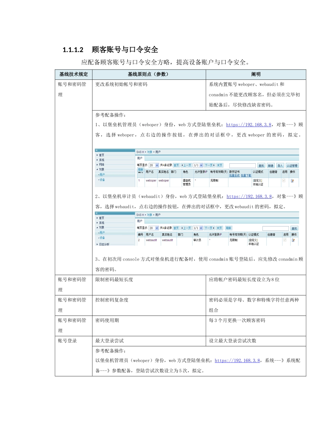314x445 pixels.
Task: Click the weboper username link in the table
Action: tap(151, 181)
